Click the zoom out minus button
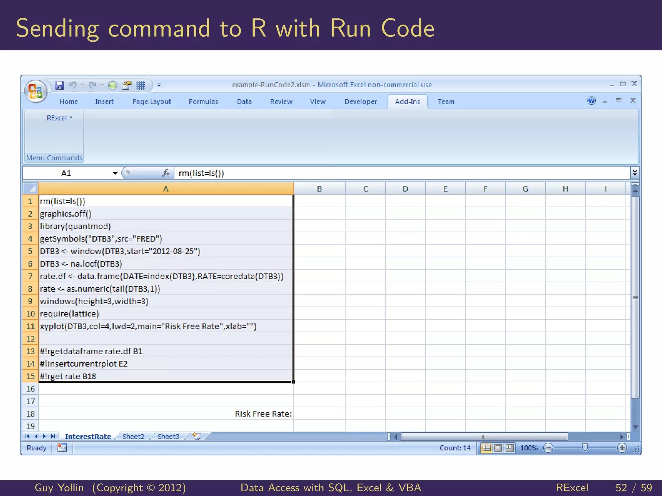The image size is (662, 496). click(548, 448)
